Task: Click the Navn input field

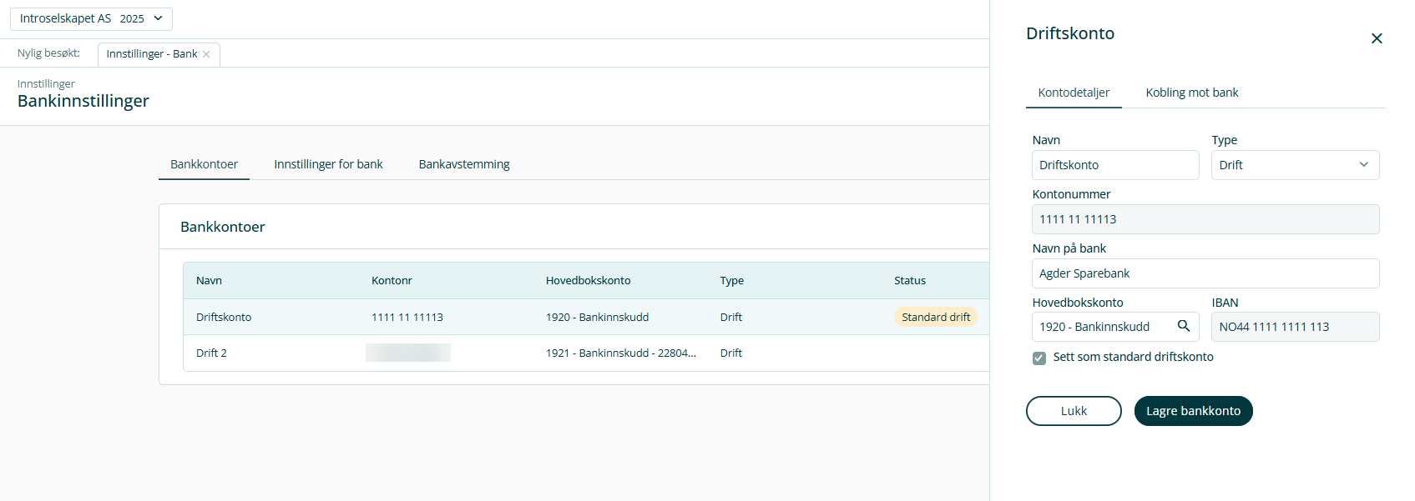Action: point(1114,165)
